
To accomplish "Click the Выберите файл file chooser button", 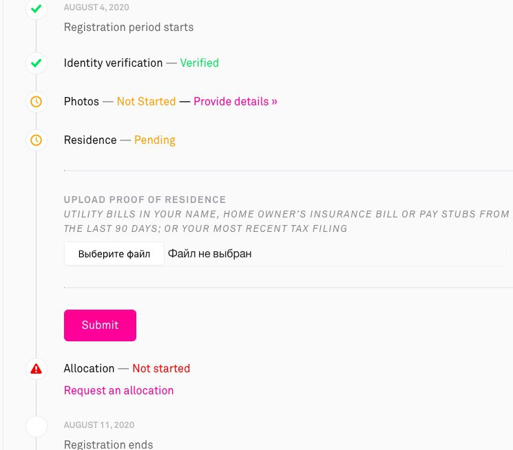I will click(x=114, y=254).
